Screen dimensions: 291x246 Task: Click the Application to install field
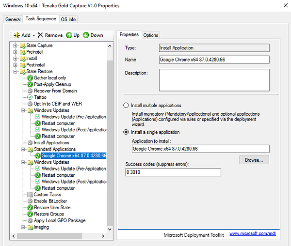click(x=201, y=149)
